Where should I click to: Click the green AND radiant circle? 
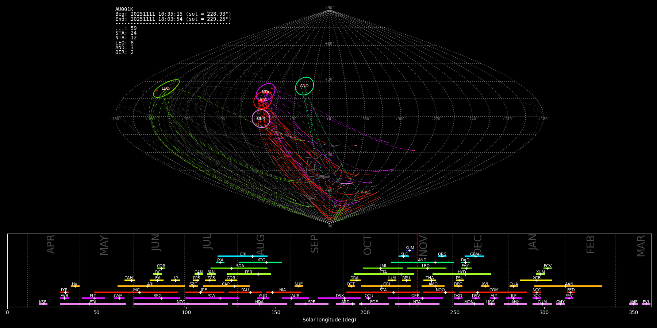(x=304, y=86)
